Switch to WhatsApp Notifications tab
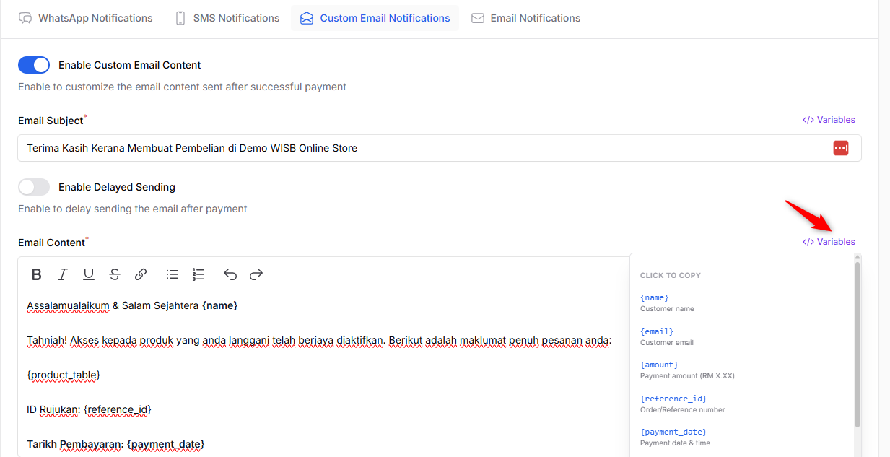Viewport: 890px width, 457px height. point(86,18)
